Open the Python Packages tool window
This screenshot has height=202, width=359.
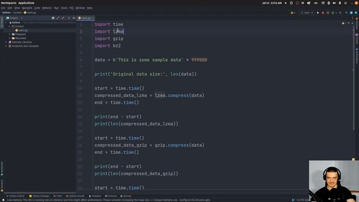[39, 196]
